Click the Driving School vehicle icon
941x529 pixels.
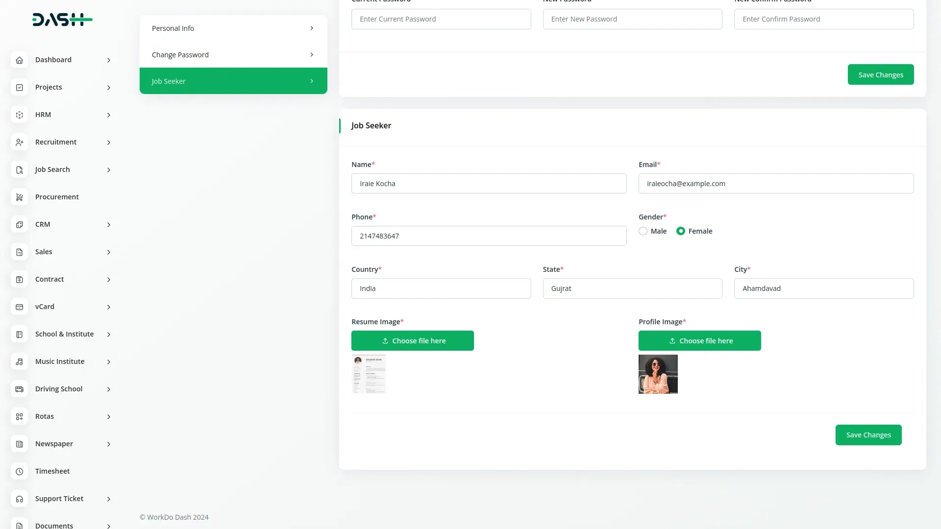[20, 389]
